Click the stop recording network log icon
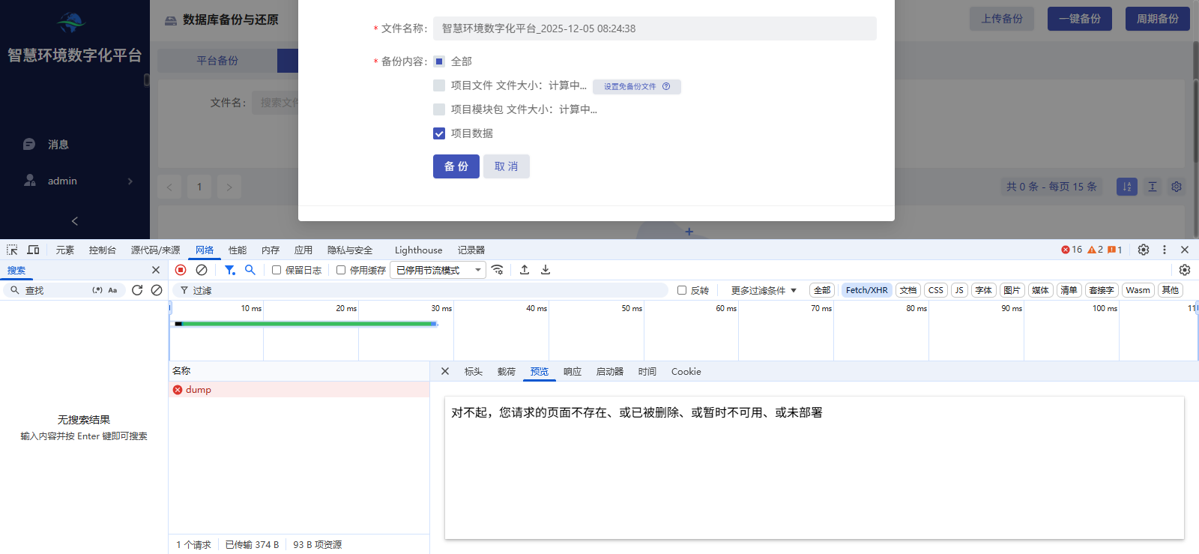The width and height of the screenshot is (1199, 554). [x=181, y=270]
